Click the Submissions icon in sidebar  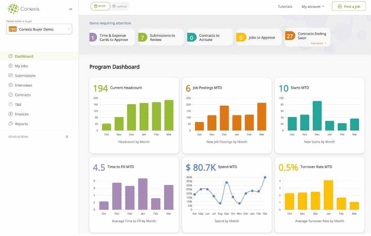(11, 75)
